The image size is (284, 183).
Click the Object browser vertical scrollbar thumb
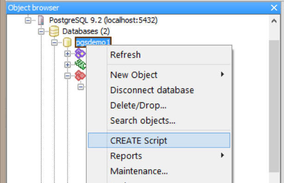274,106
